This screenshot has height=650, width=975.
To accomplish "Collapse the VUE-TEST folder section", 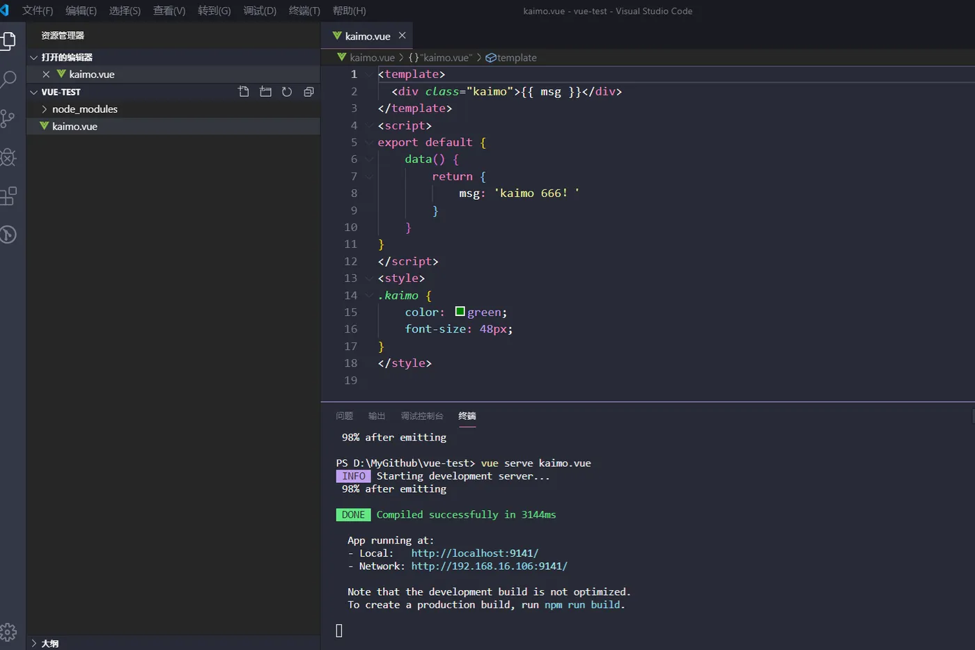I will tap(33, 92).
